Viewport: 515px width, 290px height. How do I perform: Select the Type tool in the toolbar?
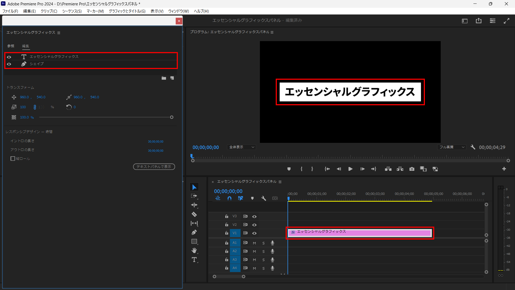tap(194, 260)
